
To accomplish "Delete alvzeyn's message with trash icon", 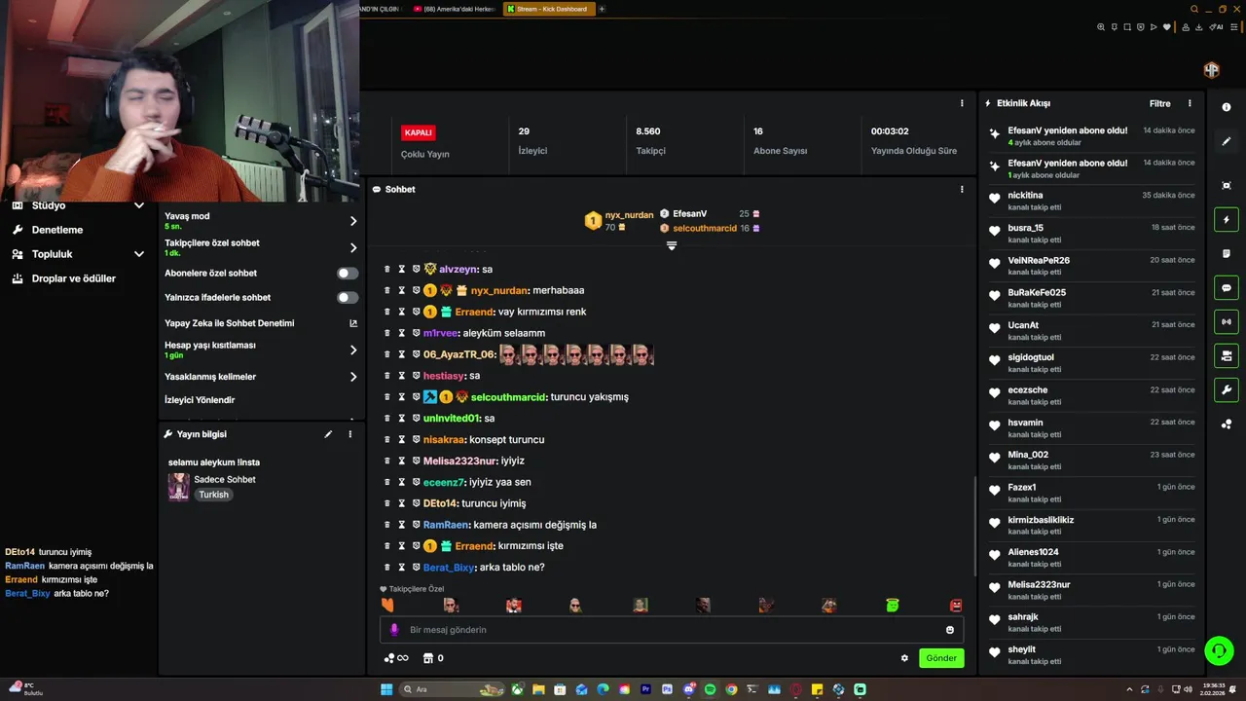I will (x=386, y=269).
